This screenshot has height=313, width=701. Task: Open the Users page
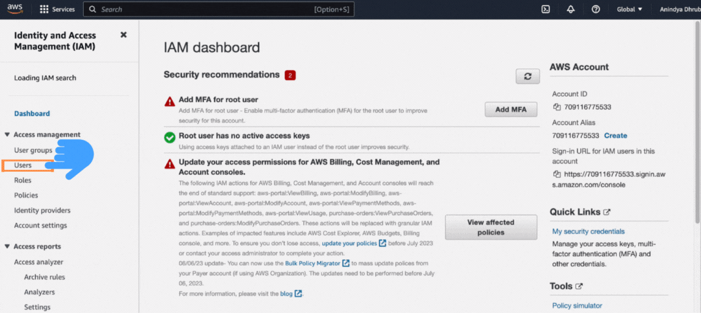(23, 166)
